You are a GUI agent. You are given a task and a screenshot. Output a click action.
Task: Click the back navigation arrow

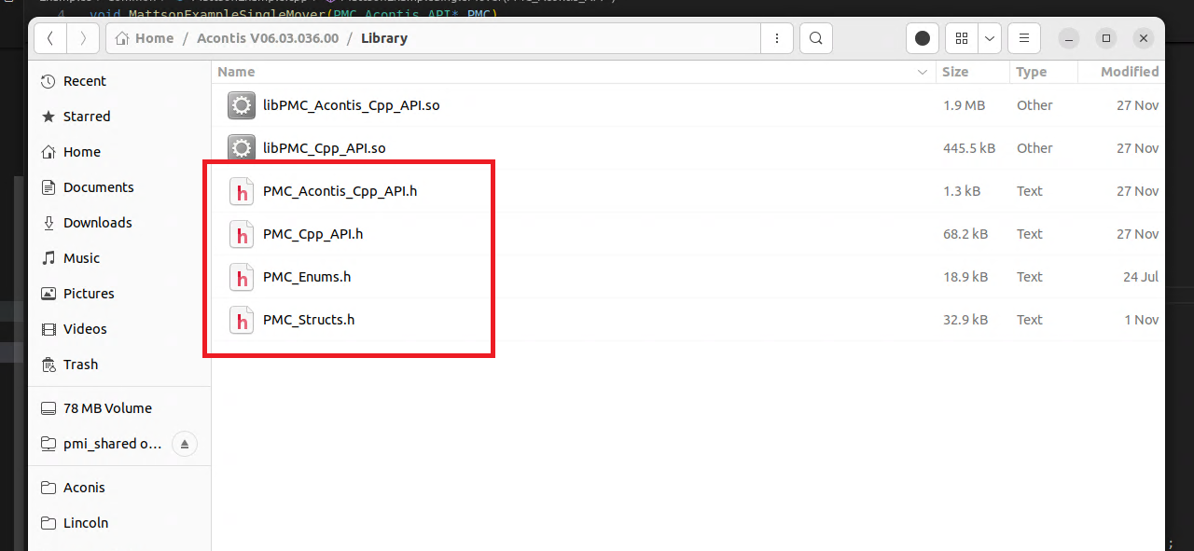(50, 38)
